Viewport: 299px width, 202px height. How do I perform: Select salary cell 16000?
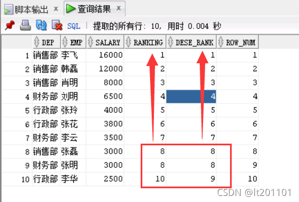[105, 56]
